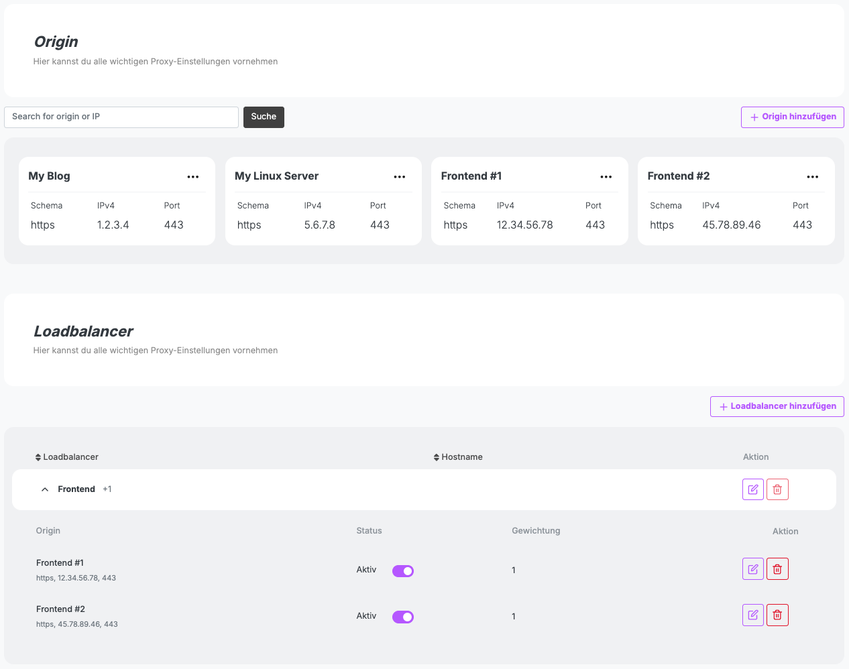The height and width of the screenshot is (669, 849).
Task: Edit the Frontend #1 origin row
Action: click(x=753, y=569)
